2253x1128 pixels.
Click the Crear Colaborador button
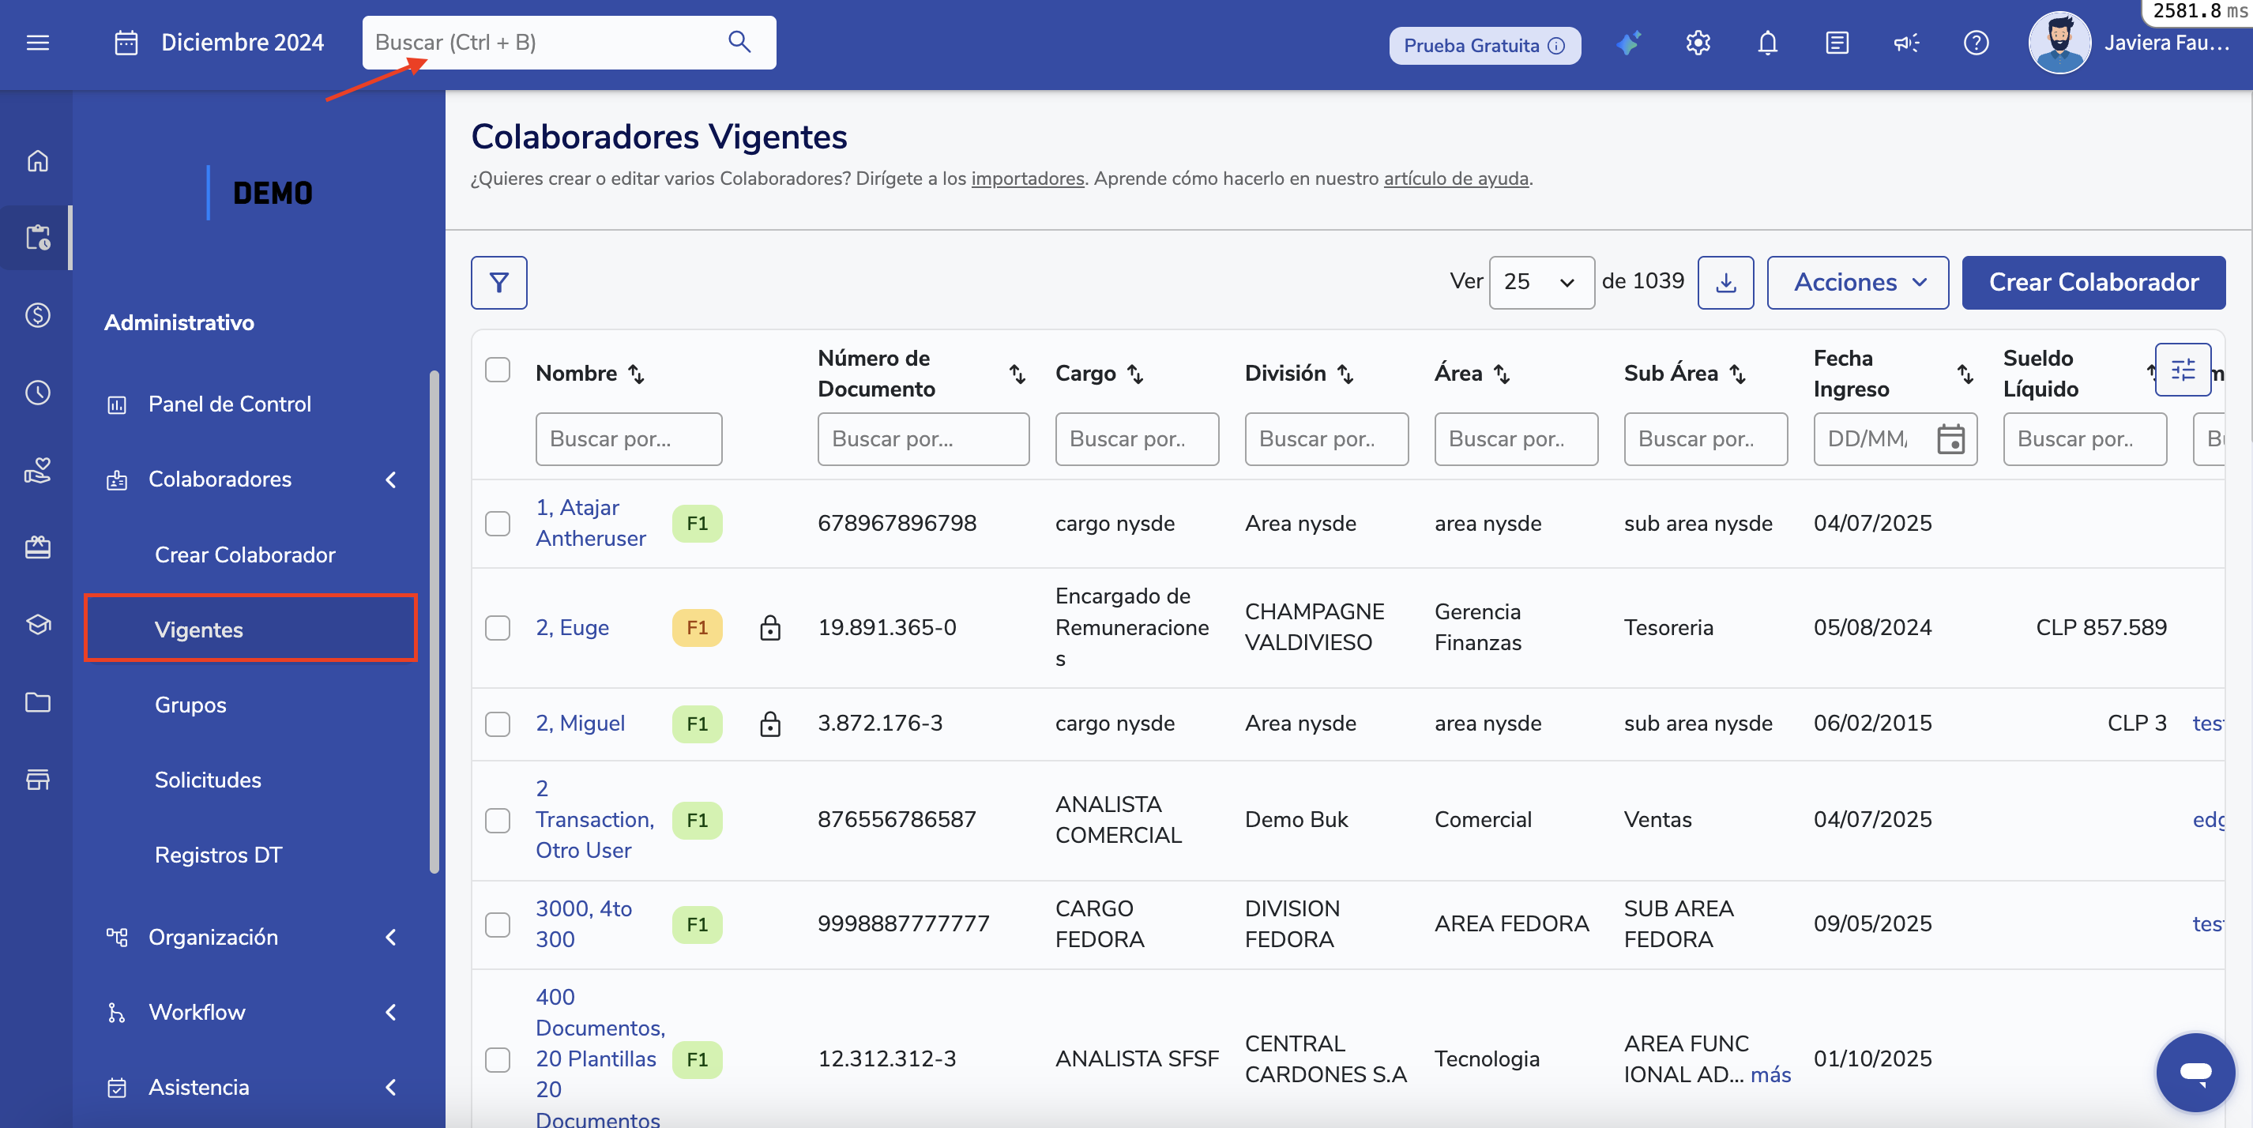(2092, 283)
